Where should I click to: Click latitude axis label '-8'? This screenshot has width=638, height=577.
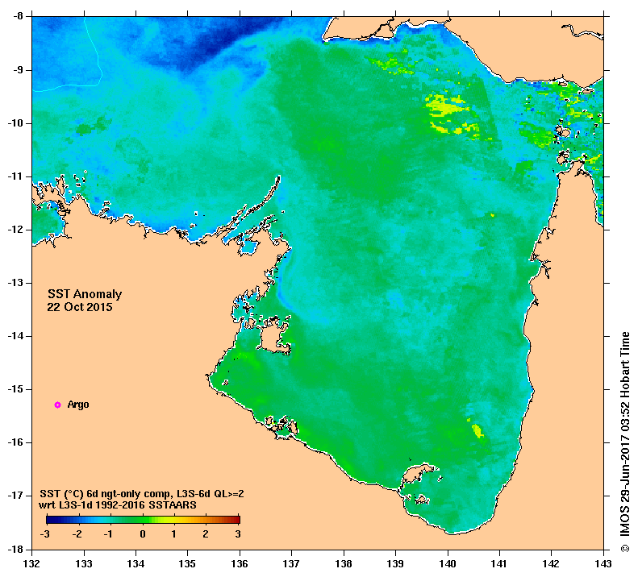[x=18, y=16]
